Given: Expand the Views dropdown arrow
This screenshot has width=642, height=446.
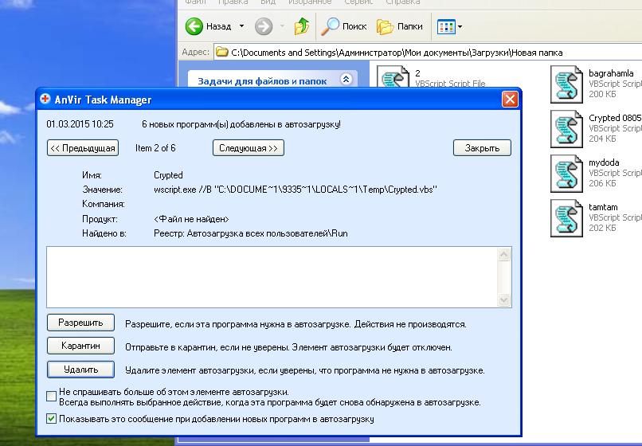Looking at the screenshot, I should (x=460, y=27).
